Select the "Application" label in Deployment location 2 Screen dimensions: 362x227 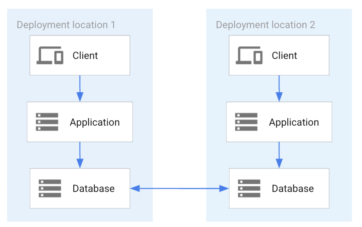pos(294,122)
